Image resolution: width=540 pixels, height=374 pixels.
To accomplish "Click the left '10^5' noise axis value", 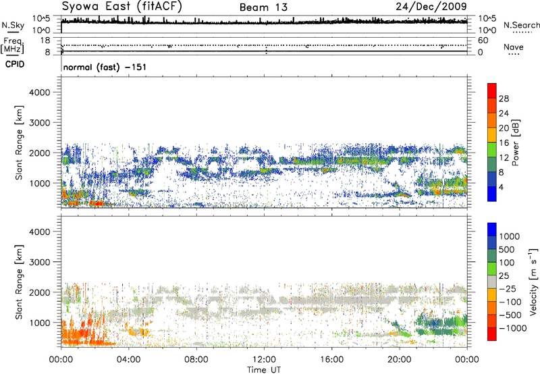I will tap(41, 18).
